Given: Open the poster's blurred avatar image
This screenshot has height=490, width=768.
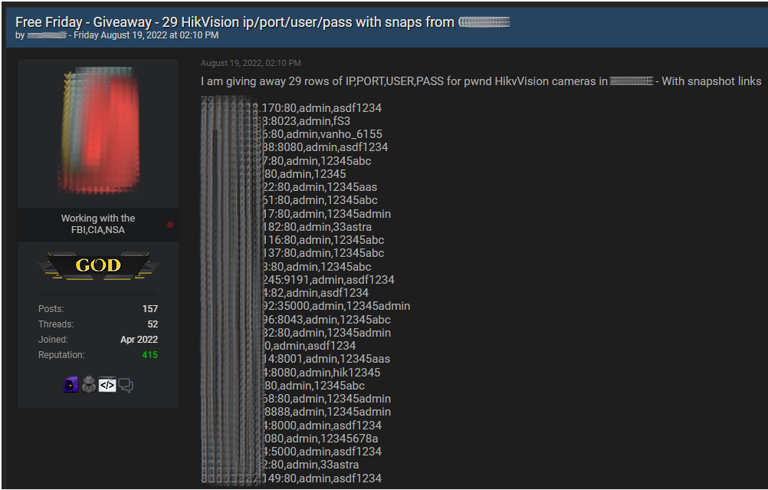Looking at the screenshot, I should (x=98, y=130).
